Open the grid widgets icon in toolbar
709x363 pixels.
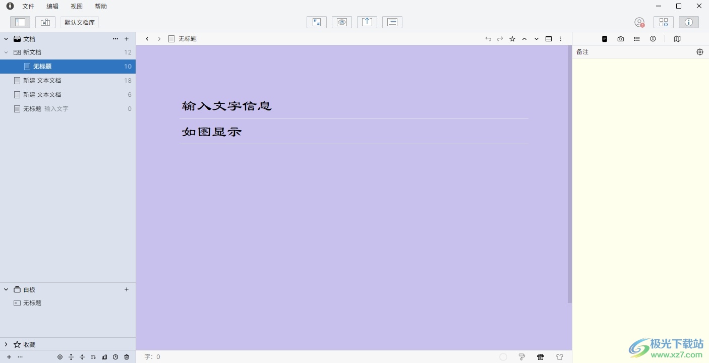[664, 22]
